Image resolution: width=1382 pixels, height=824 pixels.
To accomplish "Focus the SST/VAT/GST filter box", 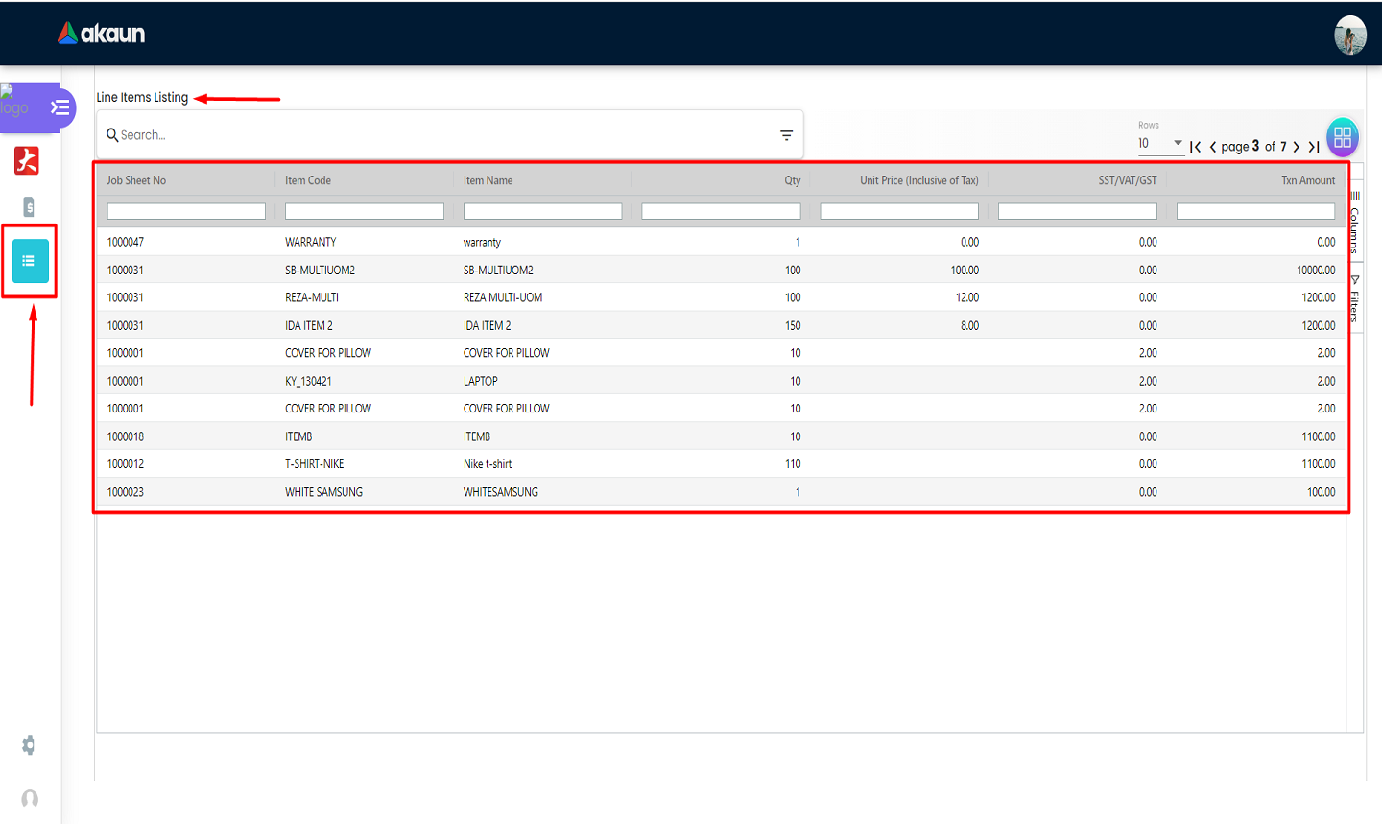I will tap(1078, 211).
